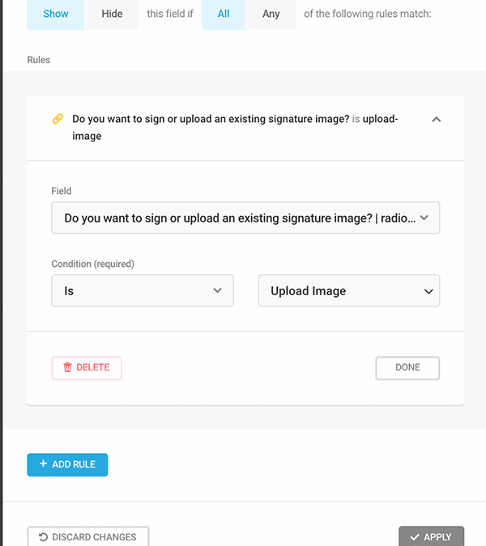Click the rule summary header text
This screenshot has height=546, width=486.
click(235, 128)
